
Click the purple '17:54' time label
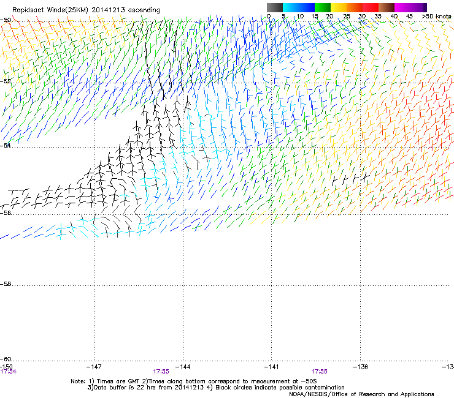[x=9, y=372]
